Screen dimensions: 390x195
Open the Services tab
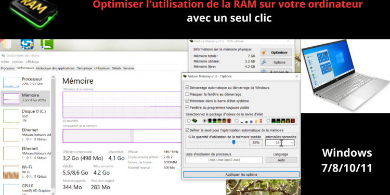pyautogui.click(x=128, y=68)
